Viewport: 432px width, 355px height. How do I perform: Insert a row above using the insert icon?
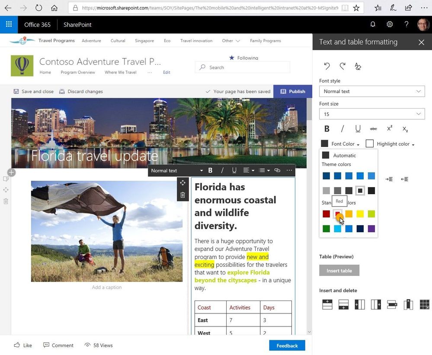327,305
